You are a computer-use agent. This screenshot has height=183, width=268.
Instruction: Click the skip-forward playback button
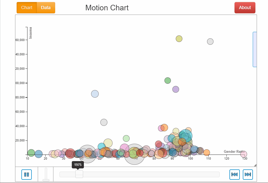(248, 174)
